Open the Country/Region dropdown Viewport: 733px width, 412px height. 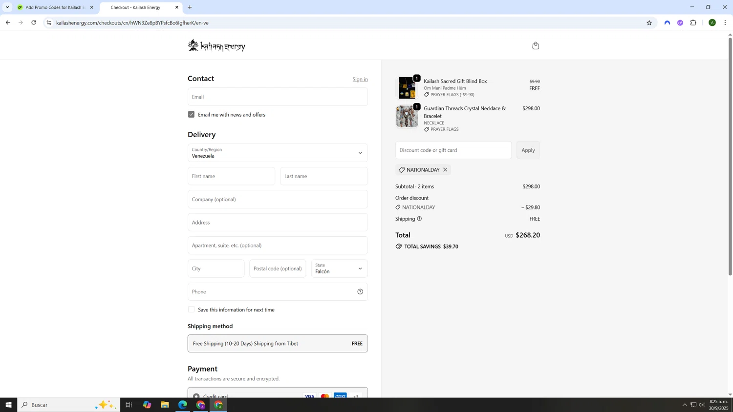(x=278, y=153)
